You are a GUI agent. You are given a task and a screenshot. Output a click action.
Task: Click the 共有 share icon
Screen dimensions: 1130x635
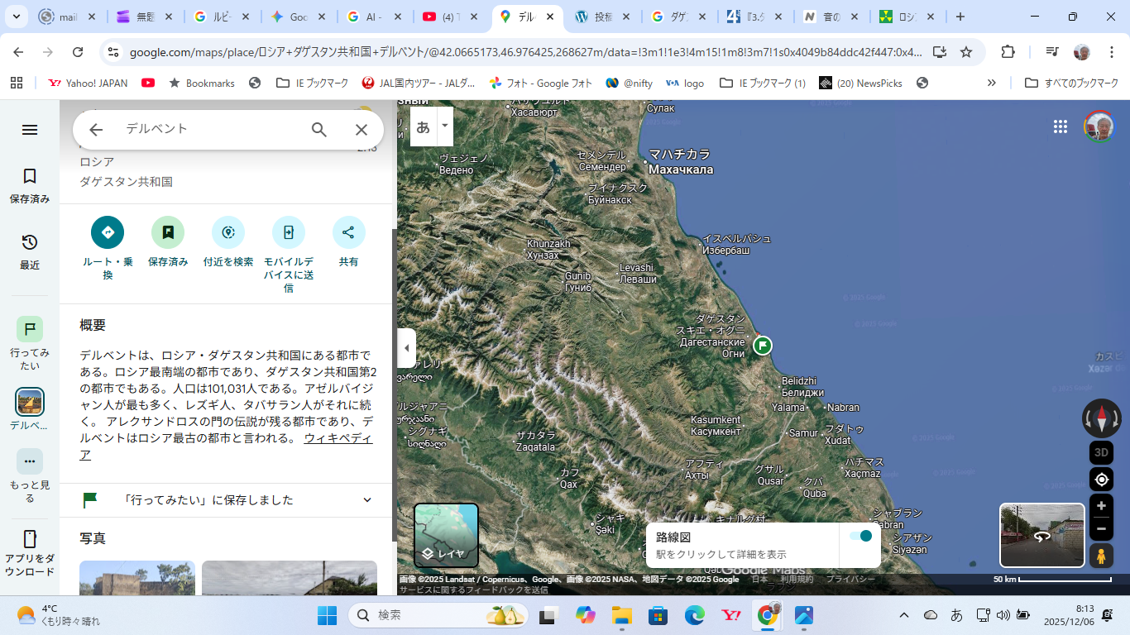(348, 232)
